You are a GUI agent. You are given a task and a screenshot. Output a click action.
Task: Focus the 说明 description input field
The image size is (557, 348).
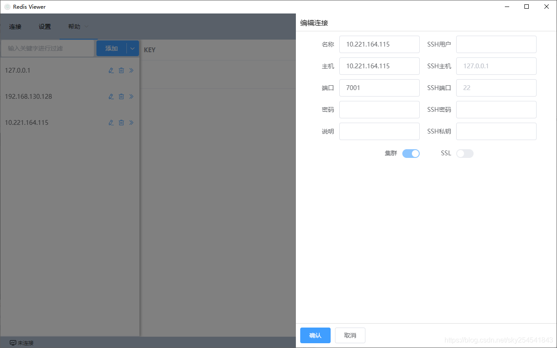click(x=379, y=131)
